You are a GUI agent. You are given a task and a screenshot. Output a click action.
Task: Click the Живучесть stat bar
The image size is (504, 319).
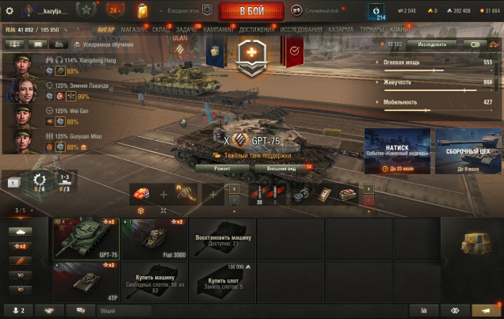click(430, 90)
